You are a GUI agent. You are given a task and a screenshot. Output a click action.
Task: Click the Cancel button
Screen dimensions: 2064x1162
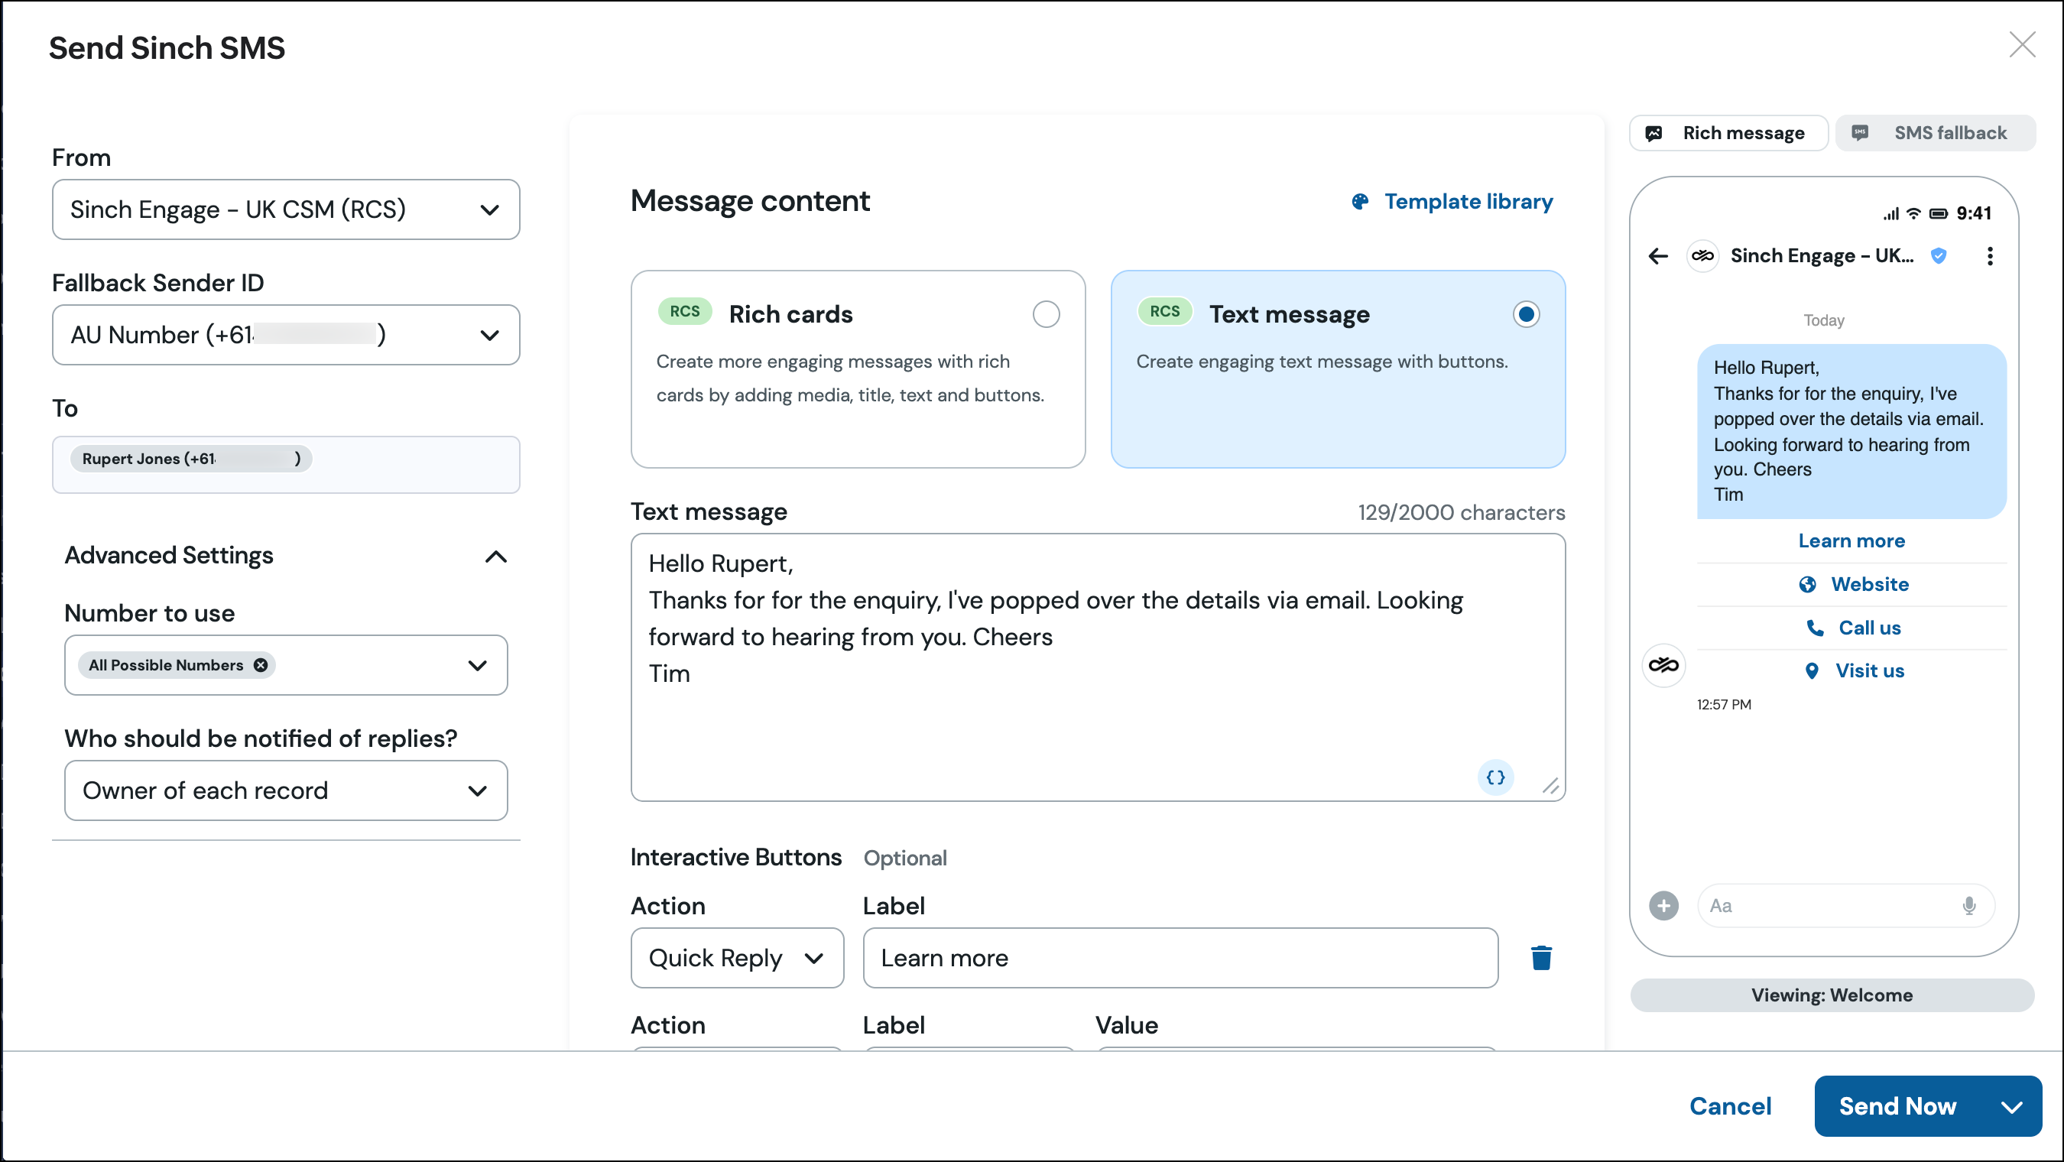coord(1730,1107)
